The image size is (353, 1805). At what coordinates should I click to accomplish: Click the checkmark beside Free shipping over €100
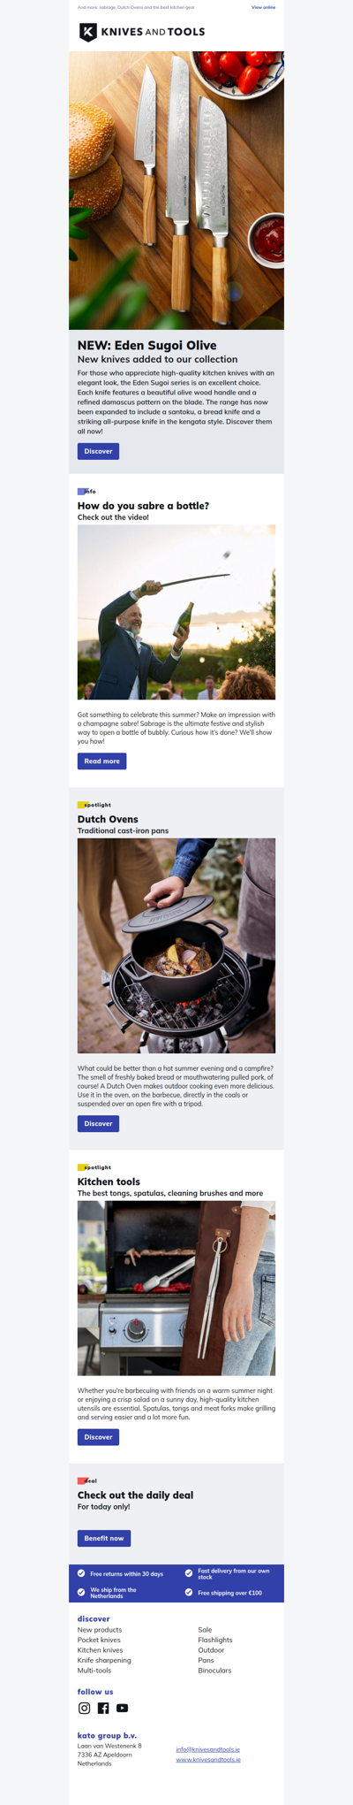tap(189, 1592)
